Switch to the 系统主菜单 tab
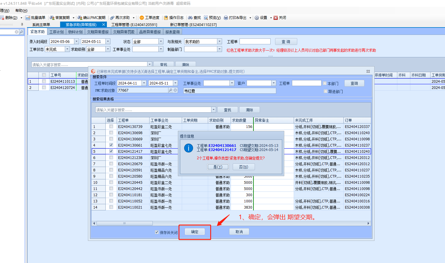The image size is (445, 263). tap(41, 25)
